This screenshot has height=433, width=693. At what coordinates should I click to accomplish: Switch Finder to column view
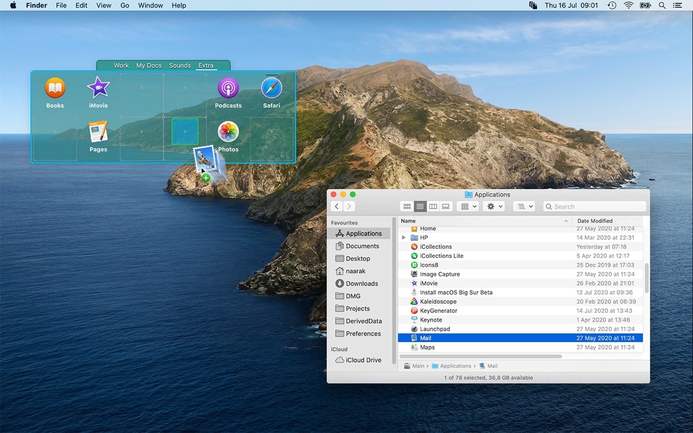[433, 206]
